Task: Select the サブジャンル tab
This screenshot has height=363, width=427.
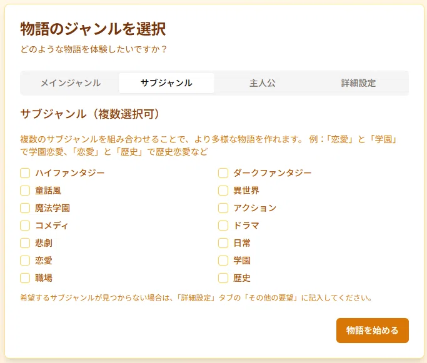Action: pos(166,83)
